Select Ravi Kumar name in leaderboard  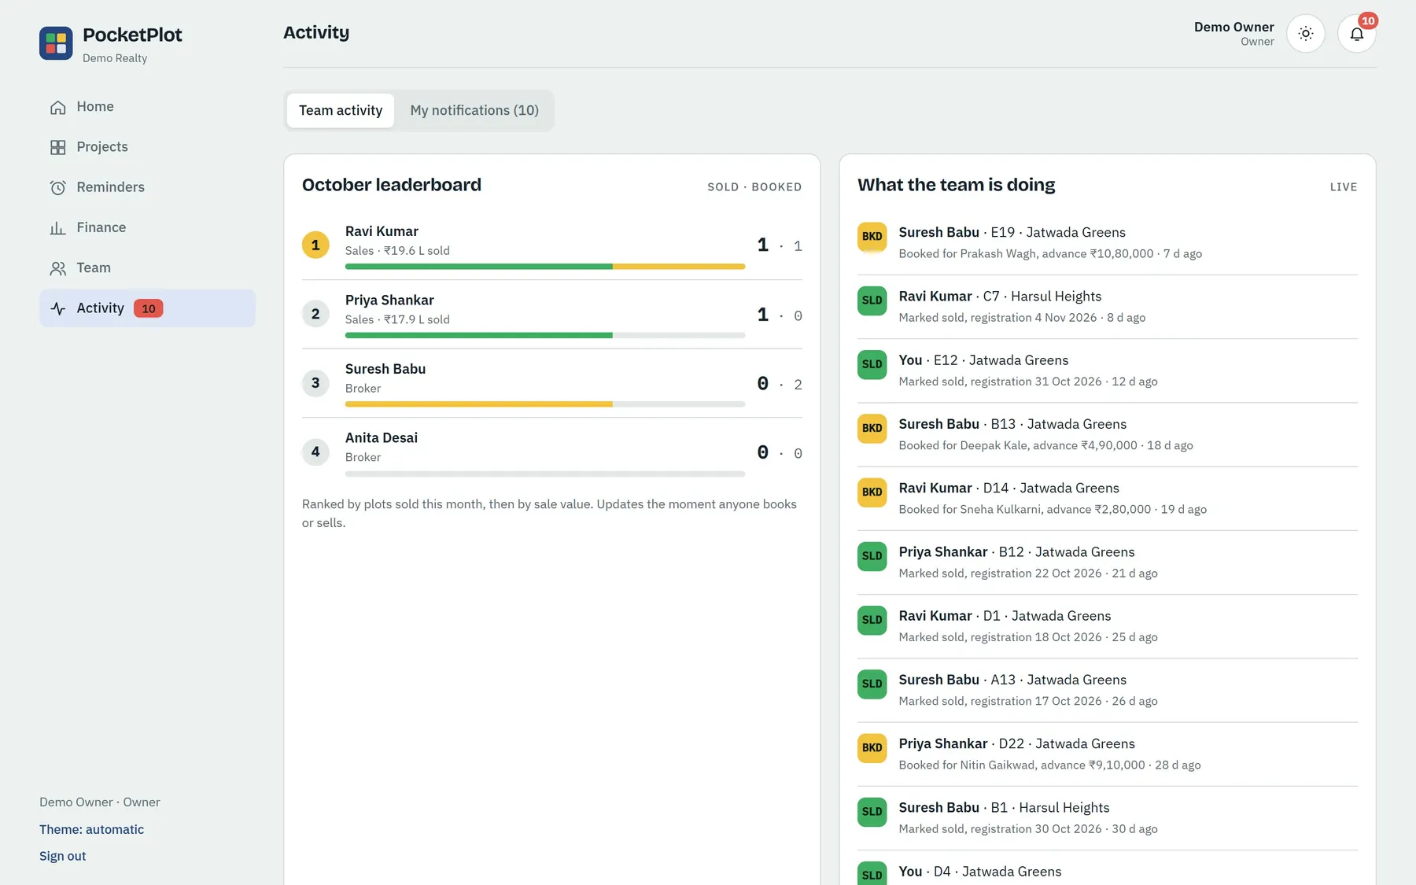(382, 231)
